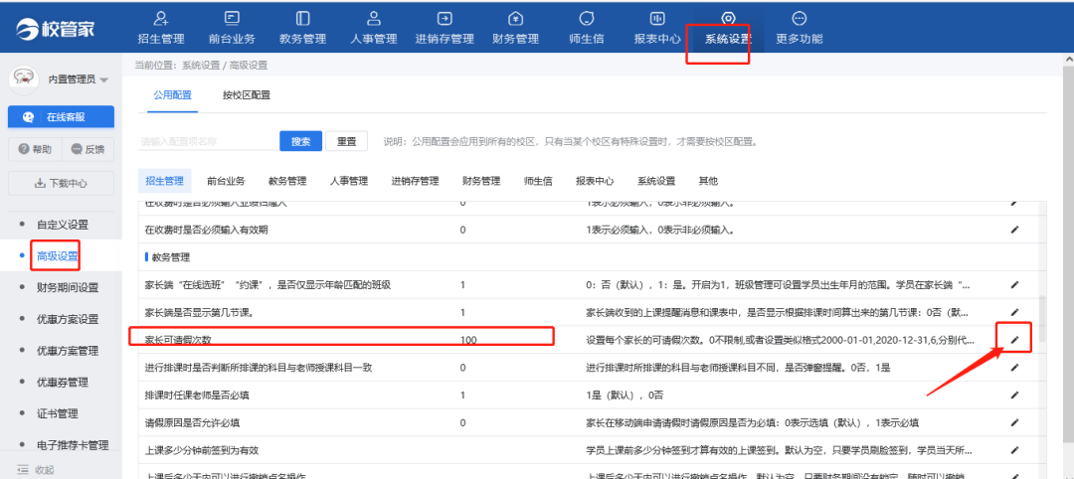Select the 其他 category tab
The height and width of the screenshot is (479, 1074).
pos(708,181)
